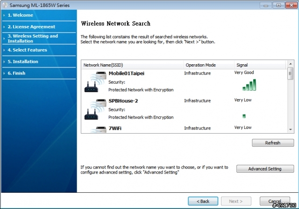Click 'Infrastructure' mode for SPBHouse-2
Viewport: 299px width, 209px height.
(197, 101)
